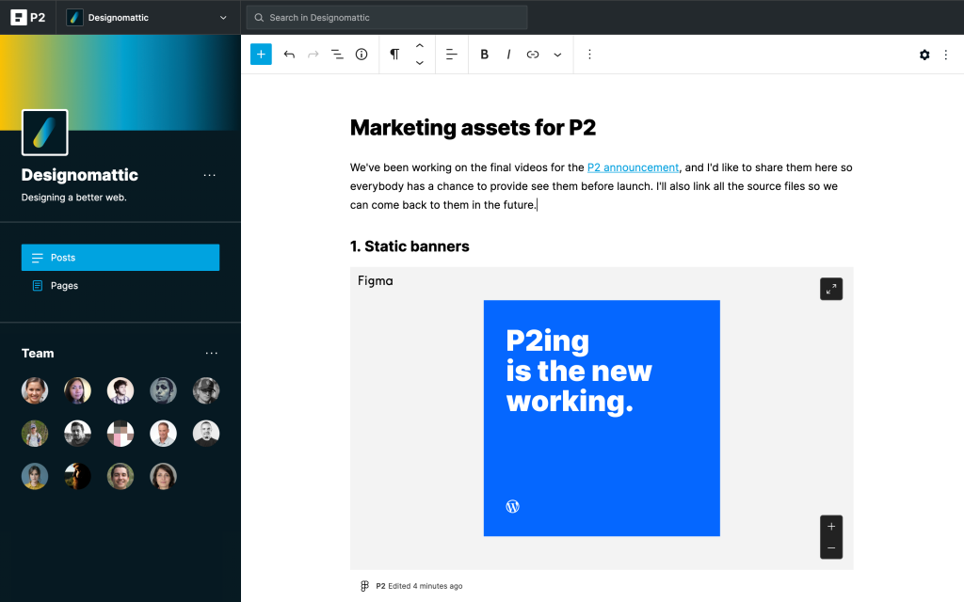Move block up with the up chevron

[419, 45]
